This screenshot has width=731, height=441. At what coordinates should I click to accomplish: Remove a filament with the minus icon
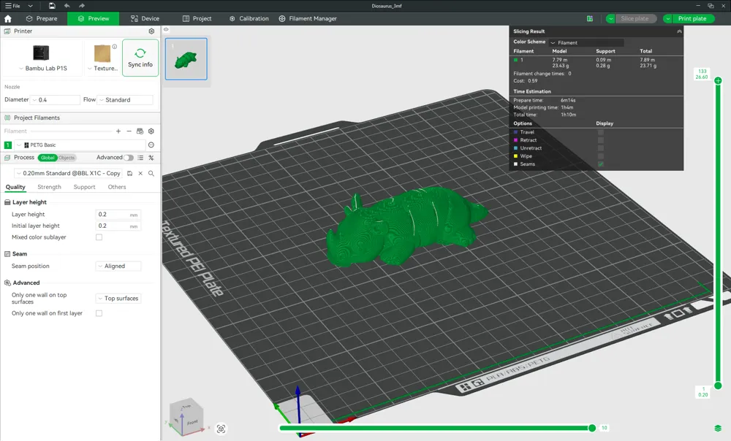point(129,131)
